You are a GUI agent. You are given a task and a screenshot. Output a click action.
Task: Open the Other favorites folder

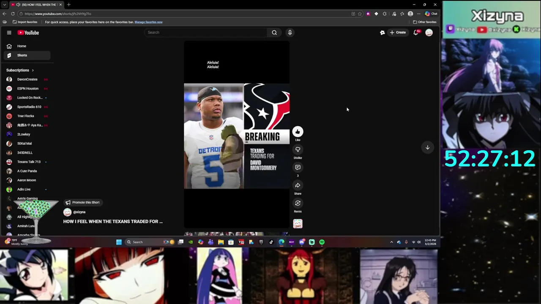tap(425, 22)
